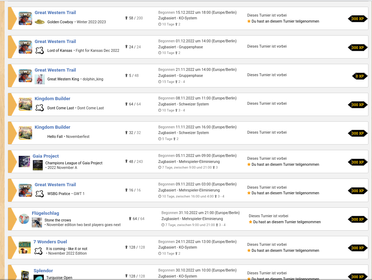Click the dolphin_king Great Western King avatar
This screenshot has width=372, height=280.
point(40,79)
